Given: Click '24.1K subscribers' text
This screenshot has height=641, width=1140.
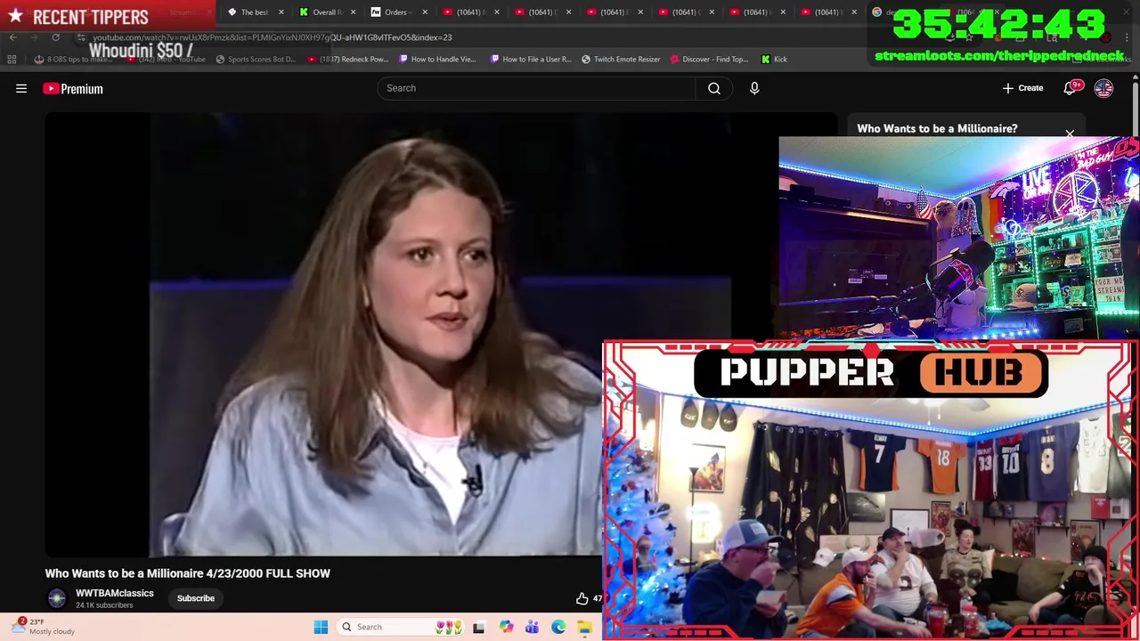Looking at the screenshot, I should [104, 605].
